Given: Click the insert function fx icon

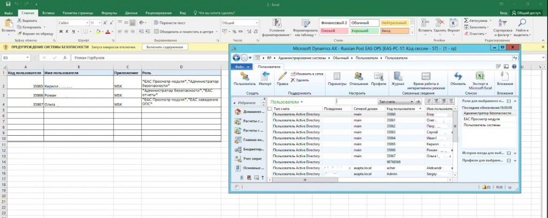Looking at the screenshot, I should tap(64, 58).
